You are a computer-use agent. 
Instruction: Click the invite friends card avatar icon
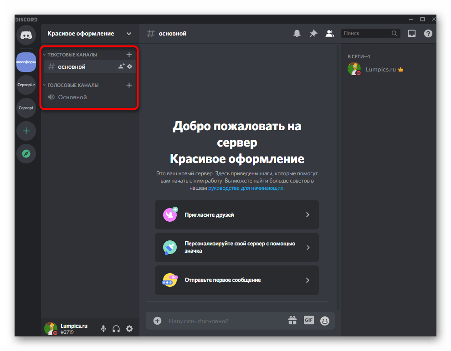[x=170, y=214]
